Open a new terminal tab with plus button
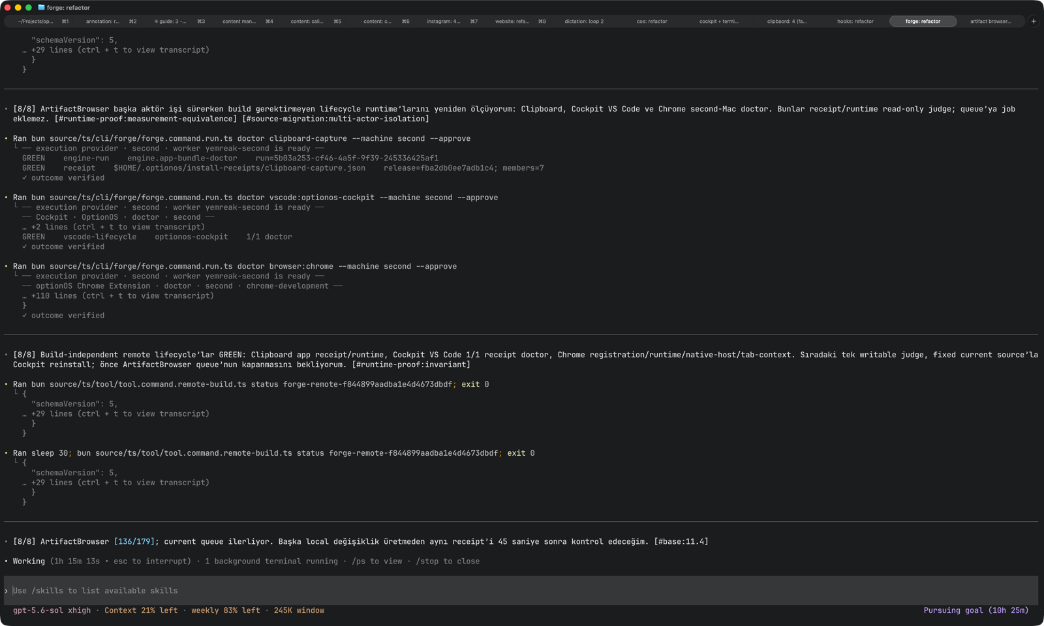This screenshot has width=1044, height=626. point(1034,22)
